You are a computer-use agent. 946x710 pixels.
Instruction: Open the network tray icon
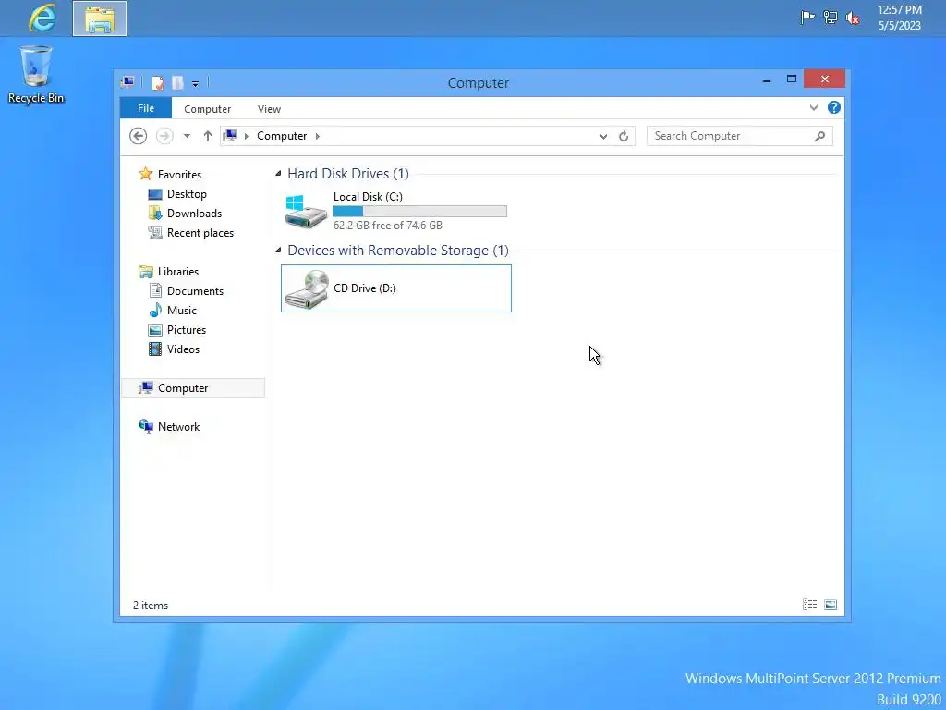pos(831,18)
